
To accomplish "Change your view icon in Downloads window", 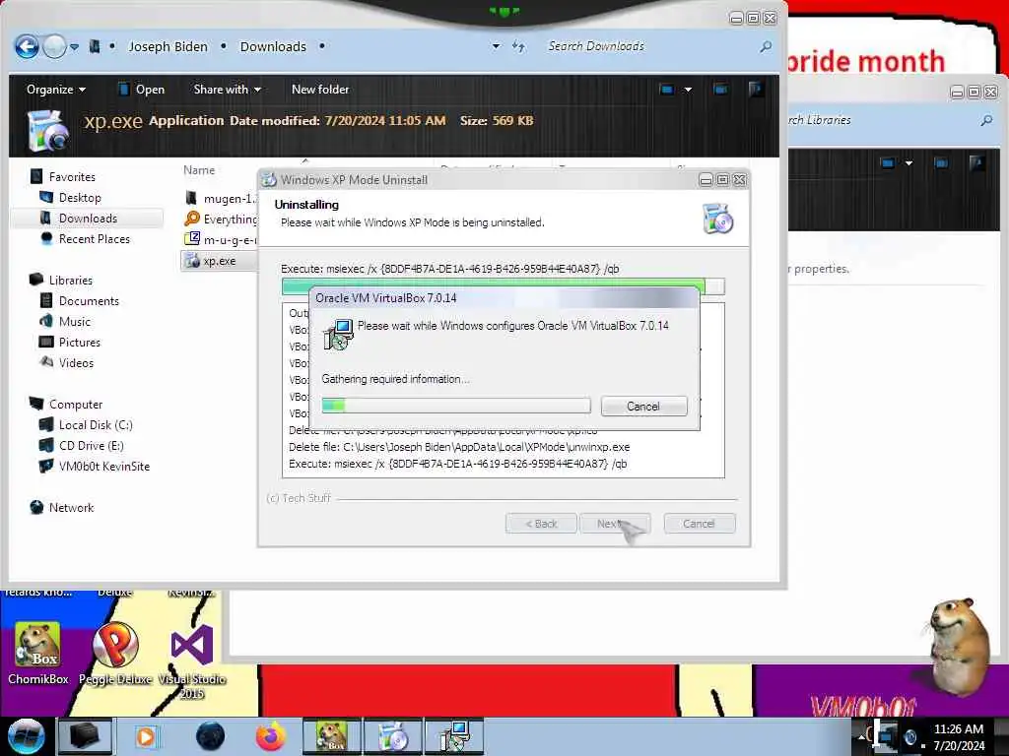I will (x=667, y=90).
